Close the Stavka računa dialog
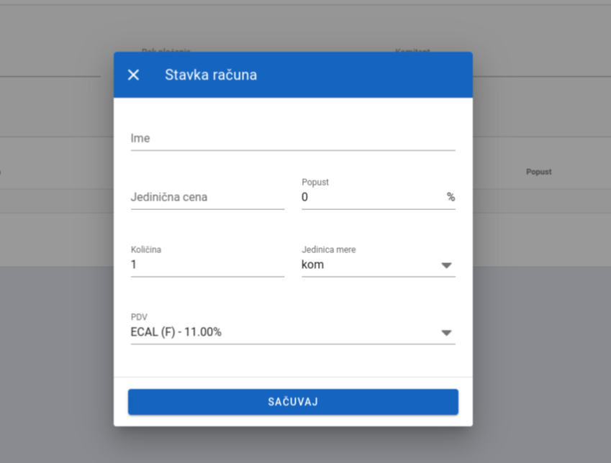The height and width of the screenshot is (463, 611). click(133, 75)
